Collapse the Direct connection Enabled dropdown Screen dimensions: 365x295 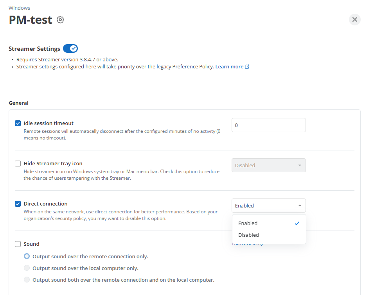coord(269,206)
